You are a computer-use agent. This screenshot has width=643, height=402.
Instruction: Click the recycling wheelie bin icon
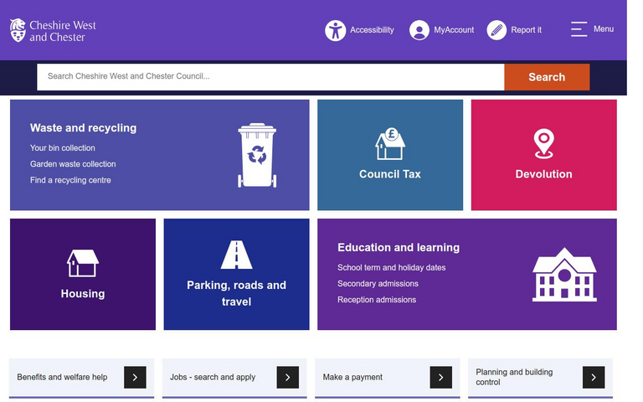[257, 156]
